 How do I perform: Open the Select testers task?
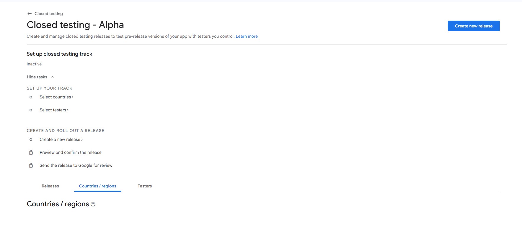[x=54, y=110]
